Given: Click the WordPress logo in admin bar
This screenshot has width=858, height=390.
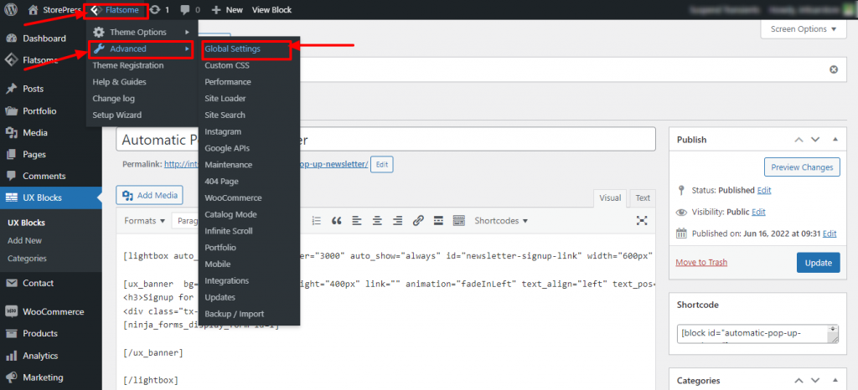Looking at the screenshot, I should 12,9.
